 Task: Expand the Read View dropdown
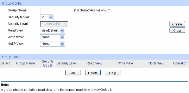click(52, 30)
